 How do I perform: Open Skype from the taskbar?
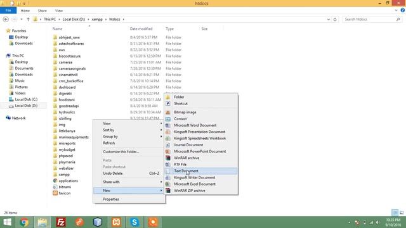point(134,222)
